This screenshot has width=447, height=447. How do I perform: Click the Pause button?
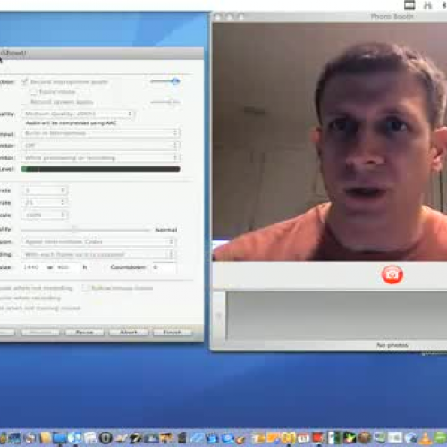coord(84,332)
